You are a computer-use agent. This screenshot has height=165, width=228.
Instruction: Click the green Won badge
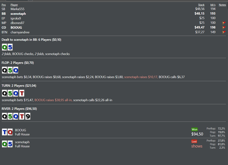click(194, 129)
